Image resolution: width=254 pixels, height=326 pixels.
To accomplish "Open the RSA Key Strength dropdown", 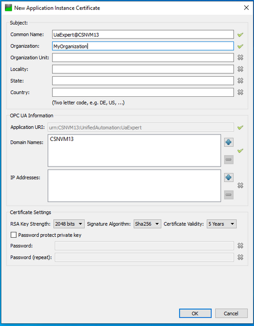I will [69, 224].
